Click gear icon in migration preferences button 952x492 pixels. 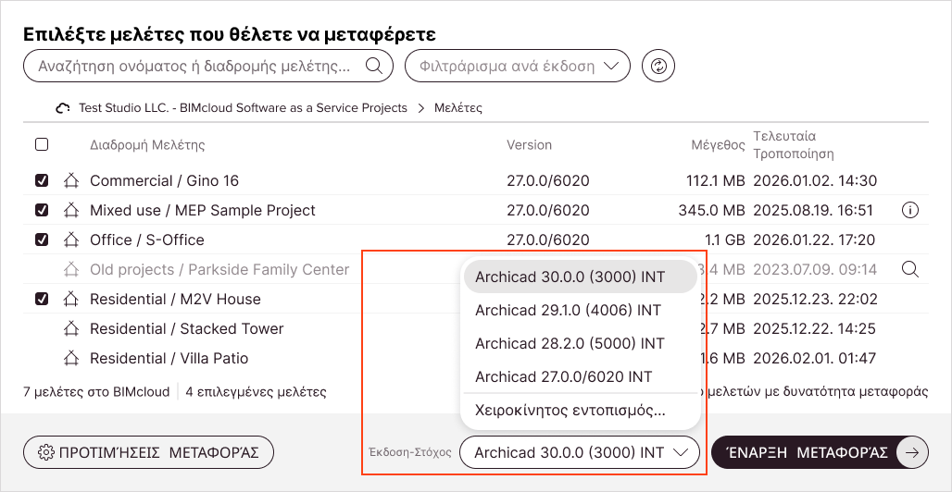click(45, 452)
